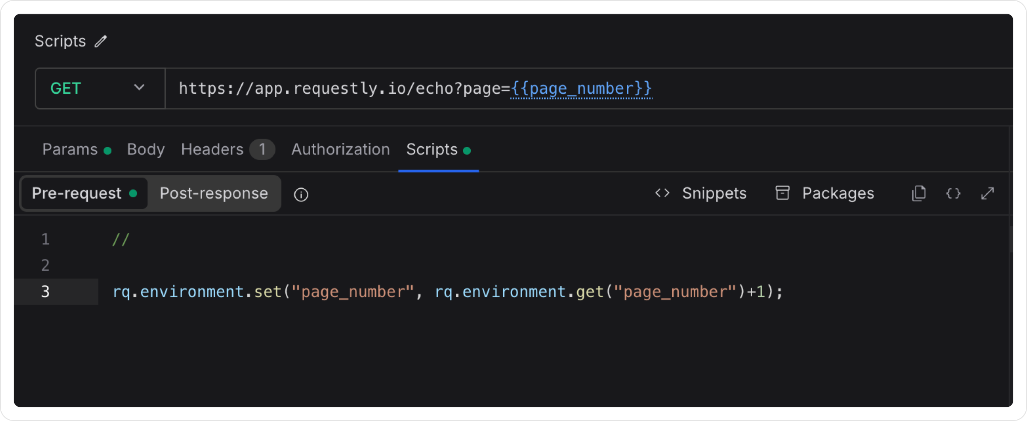Select the {{page_number}} variable in URL
Screen dimensions: 1027x421
point(581,89)
